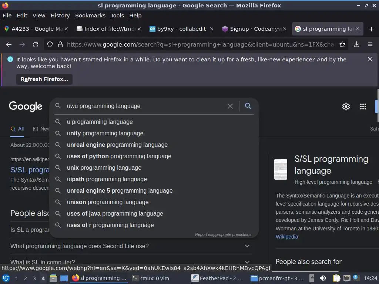379x284 pixels.
Task: Open FeatherPad taskbar window
Action: click(x=218, y=278)
